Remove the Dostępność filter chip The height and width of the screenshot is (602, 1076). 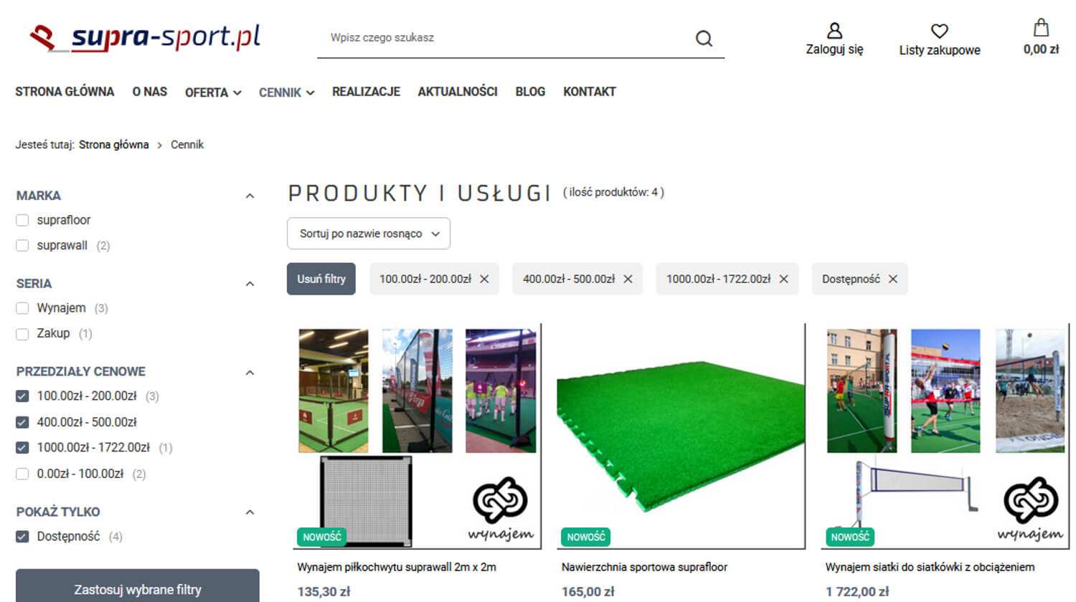click(892, 279)
